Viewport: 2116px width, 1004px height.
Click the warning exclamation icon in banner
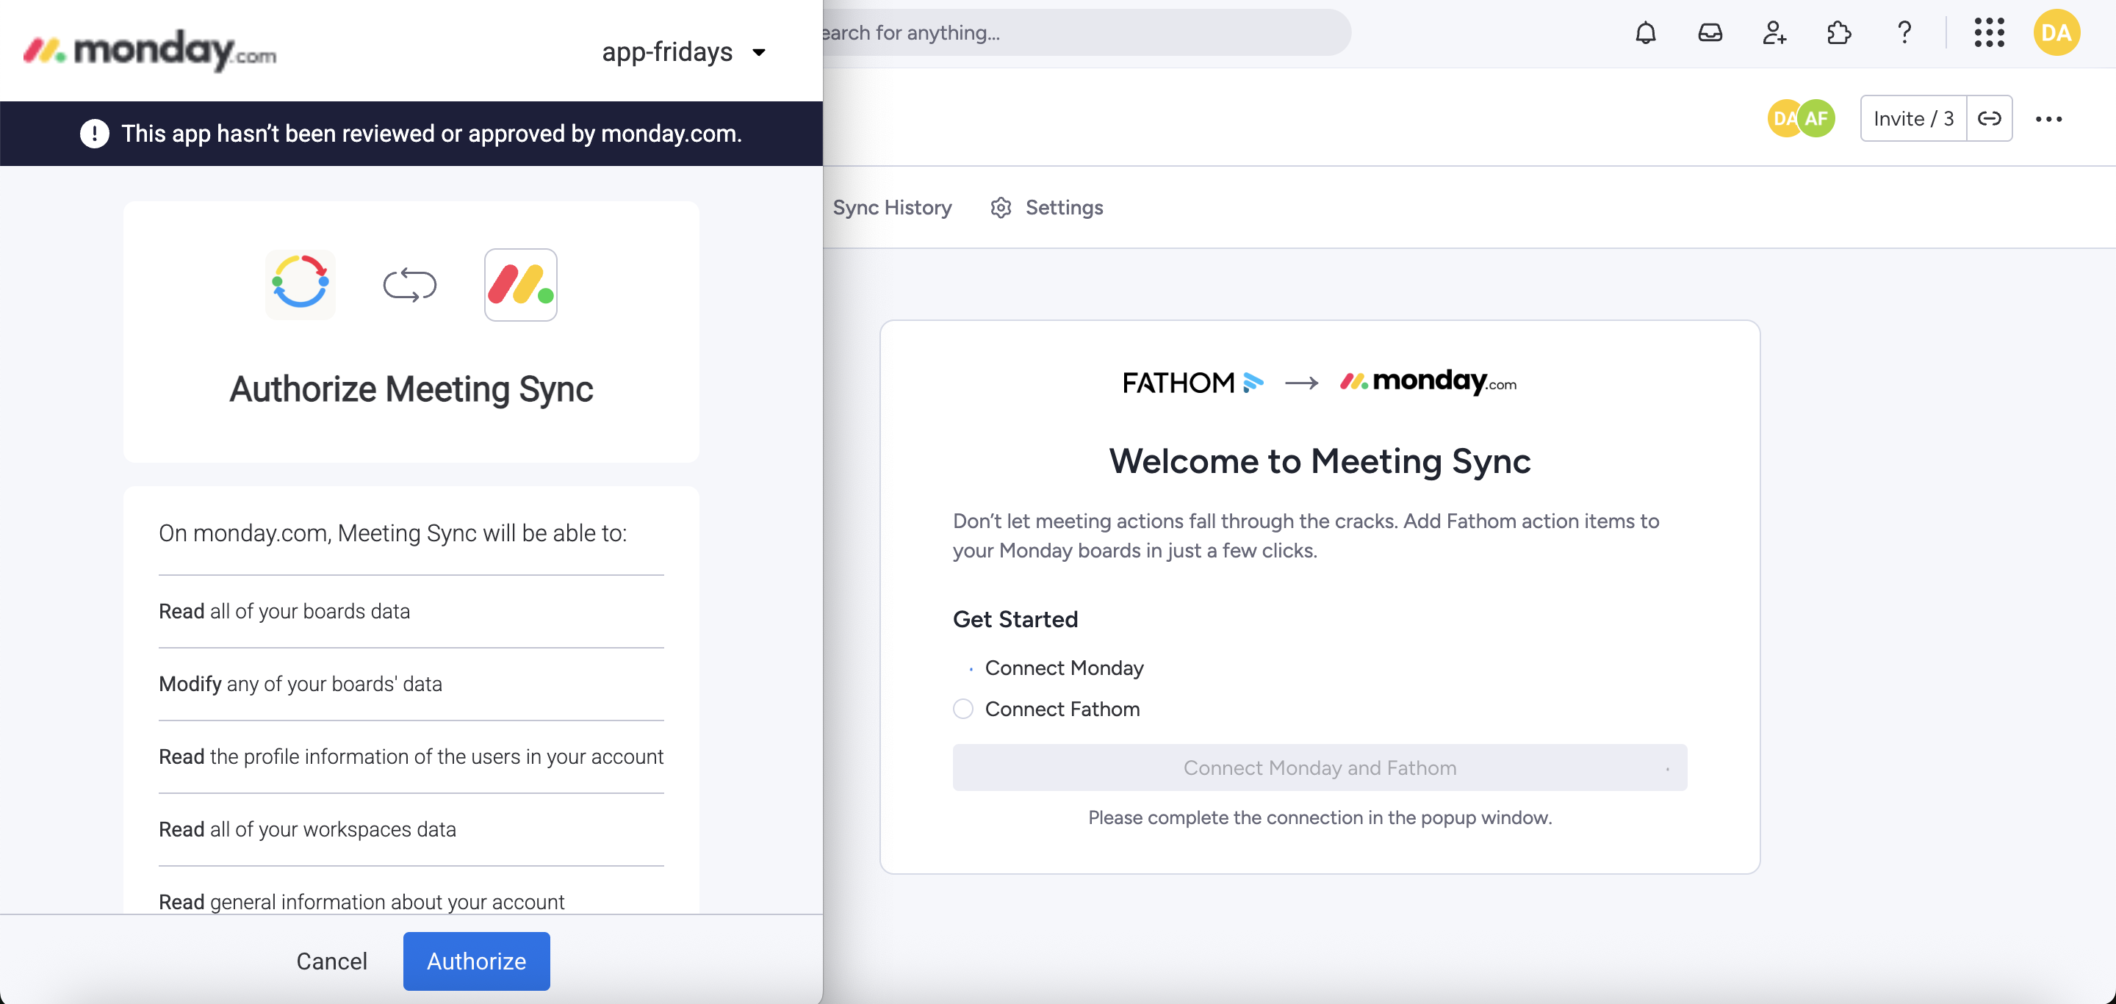[95, 134]
